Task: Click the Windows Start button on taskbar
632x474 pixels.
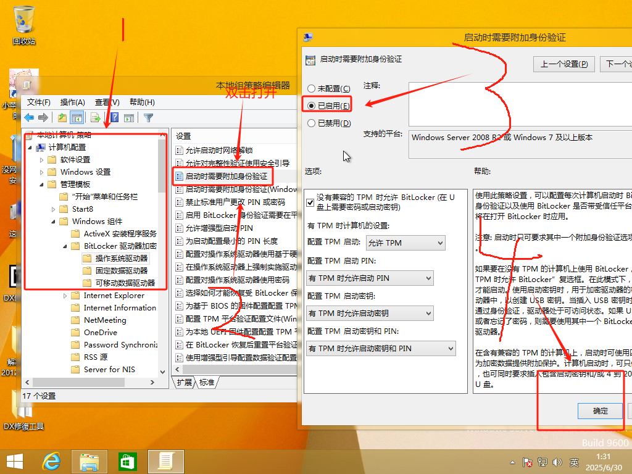Action: pyautogui.click(x=15, y=462)
